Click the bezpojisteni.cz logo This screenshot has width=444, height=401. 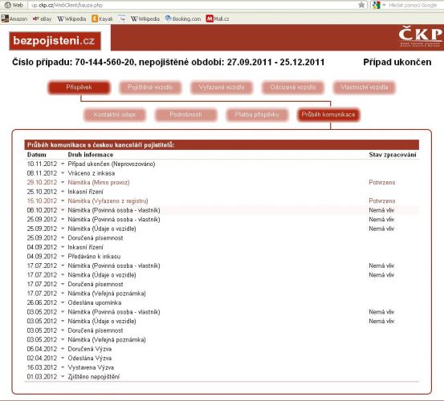[x=55, y=41]
